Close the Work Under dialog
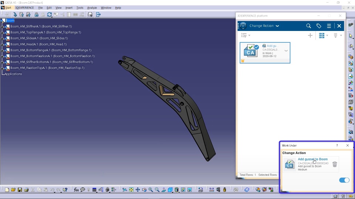 [348, 146]
